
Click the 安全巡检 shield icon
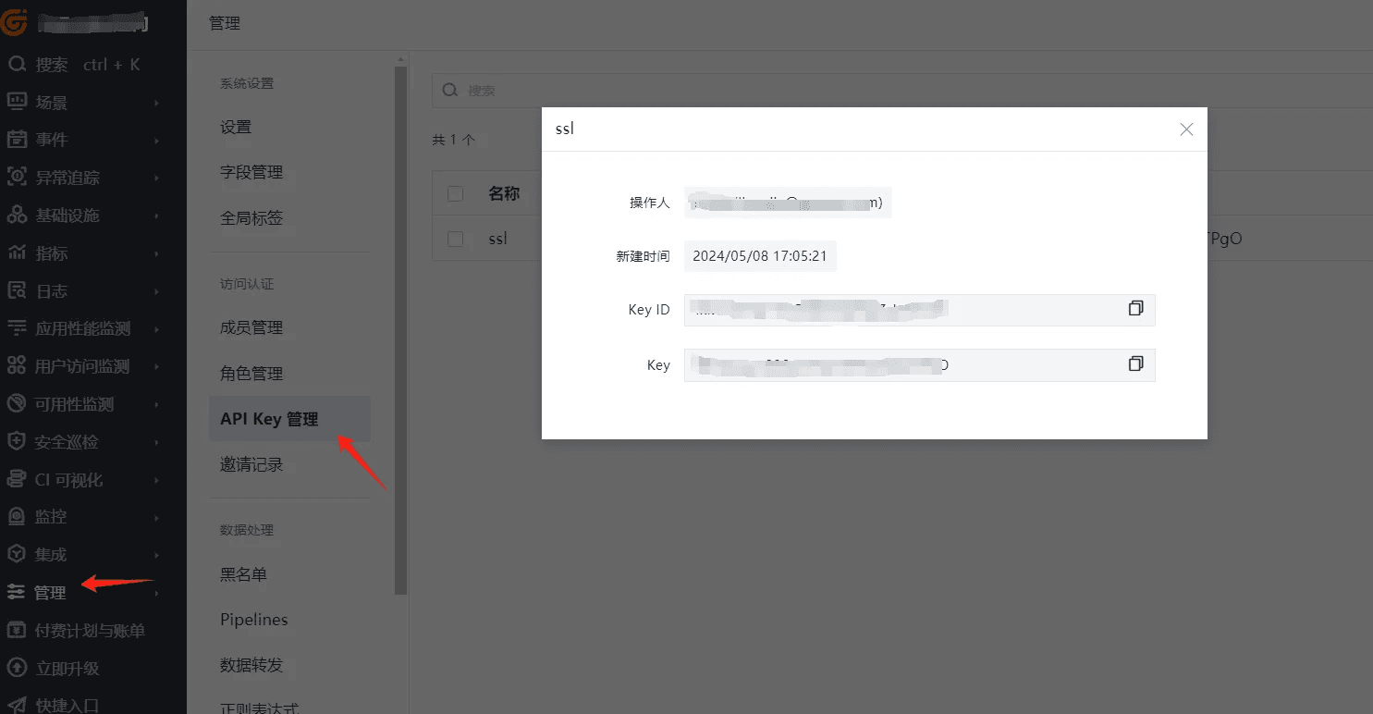[x=17, y=442]
